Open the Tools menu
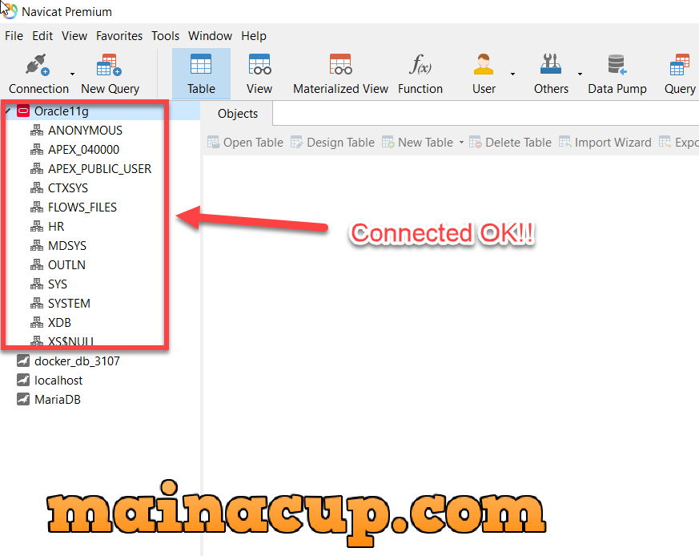The image size is (699, 556). [x=166, y=36]
